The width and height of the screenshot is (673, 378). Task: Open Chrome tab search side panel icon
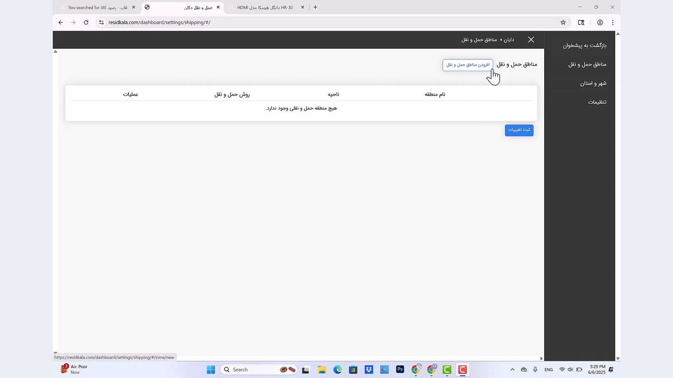581,22
